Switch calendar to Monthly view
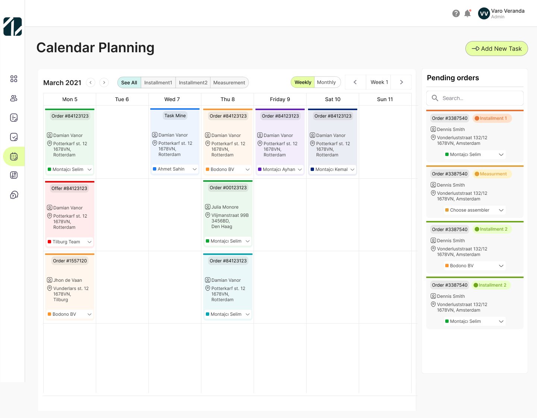This screenshot has height=418, width=537. pos(326,82)
